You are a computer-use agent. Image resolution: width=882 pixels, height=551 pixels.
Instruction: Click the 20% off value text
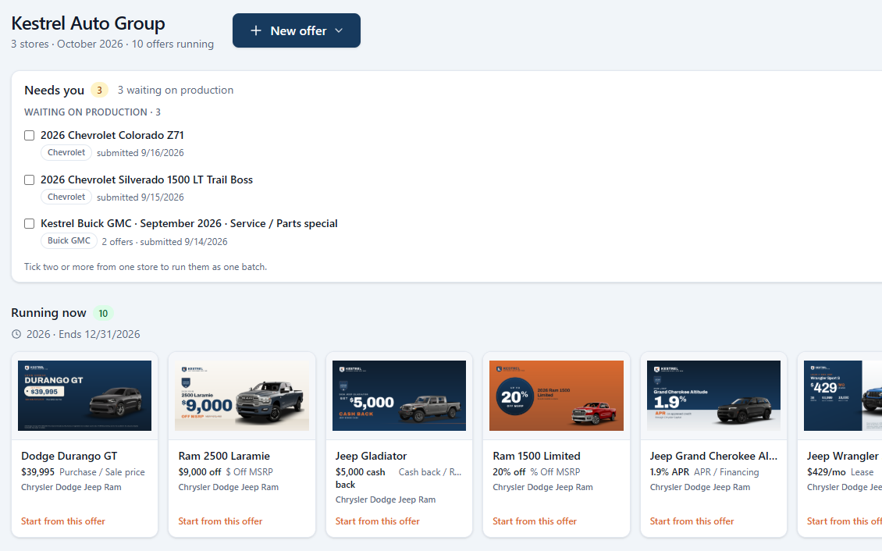(x=509, y=472)
